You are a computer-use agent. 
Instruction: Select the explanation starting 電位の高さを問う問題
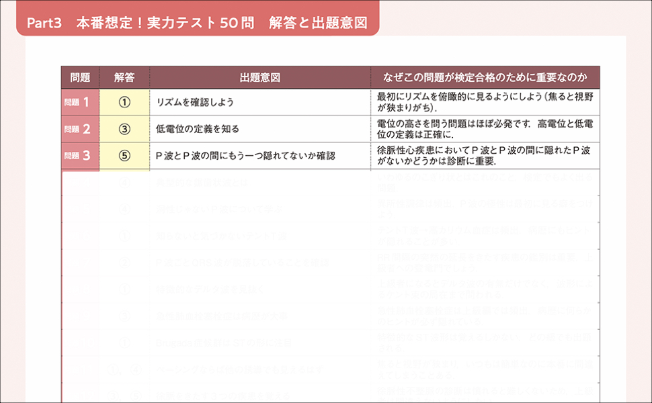point(485,129)
